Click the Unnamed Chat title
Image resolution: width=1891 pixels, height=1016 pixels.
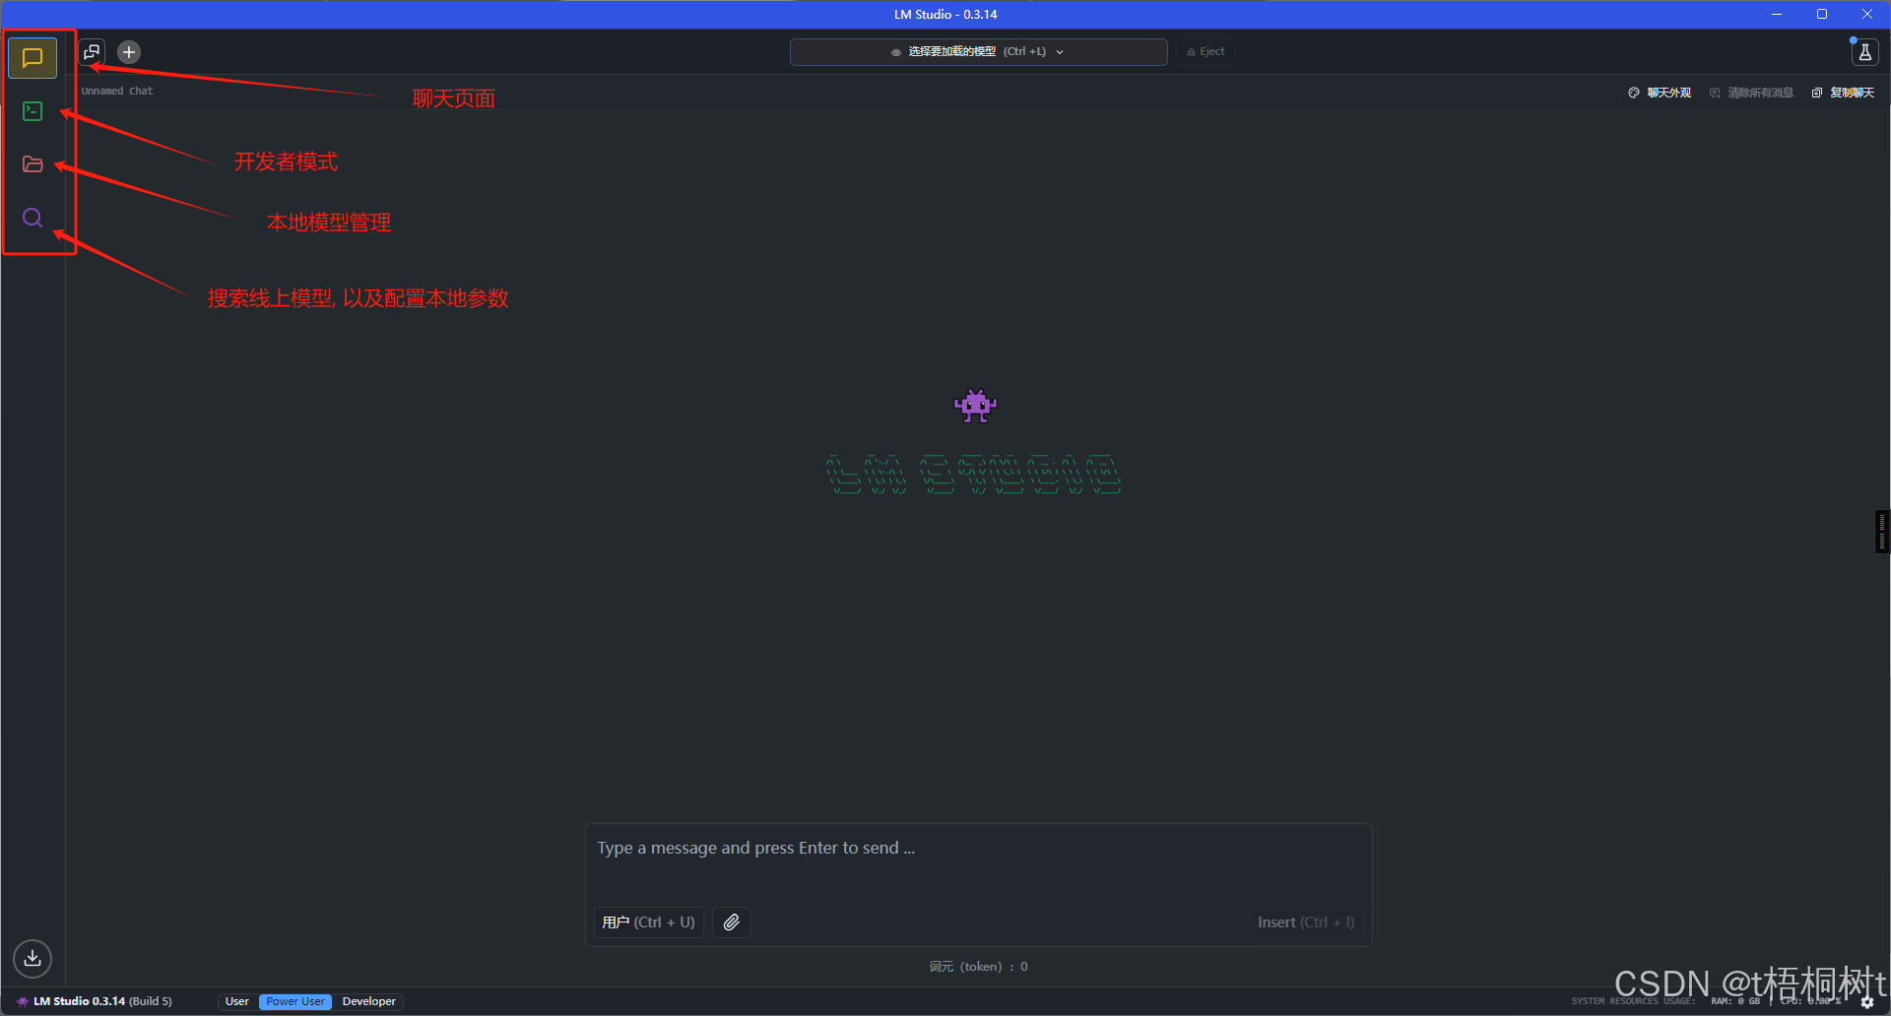[117, 91]
